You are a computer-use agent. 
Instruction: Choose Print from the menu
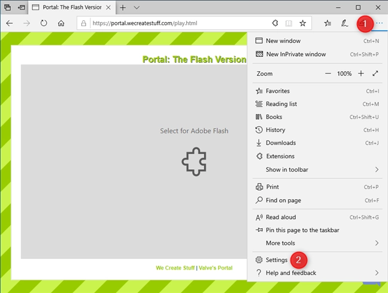tap(317, 187)
